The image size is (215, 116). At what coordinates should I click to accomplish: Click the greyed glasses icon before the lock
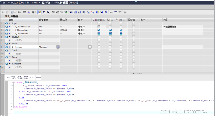(120, 12)
